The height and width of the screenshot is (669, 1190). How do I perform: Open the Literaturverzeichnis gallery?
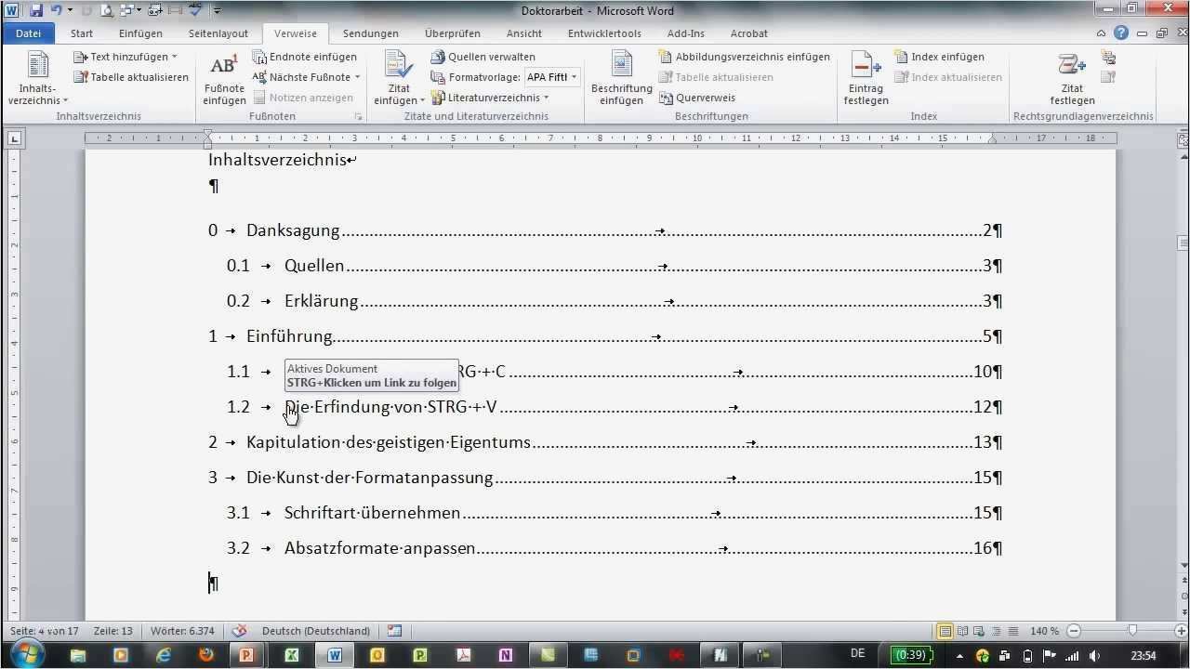pyautogui.click(x=491, y=97)
